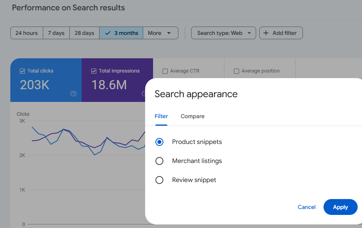Set date range to 7 days
The image size is (362, 228).
(x=56, y=33)
